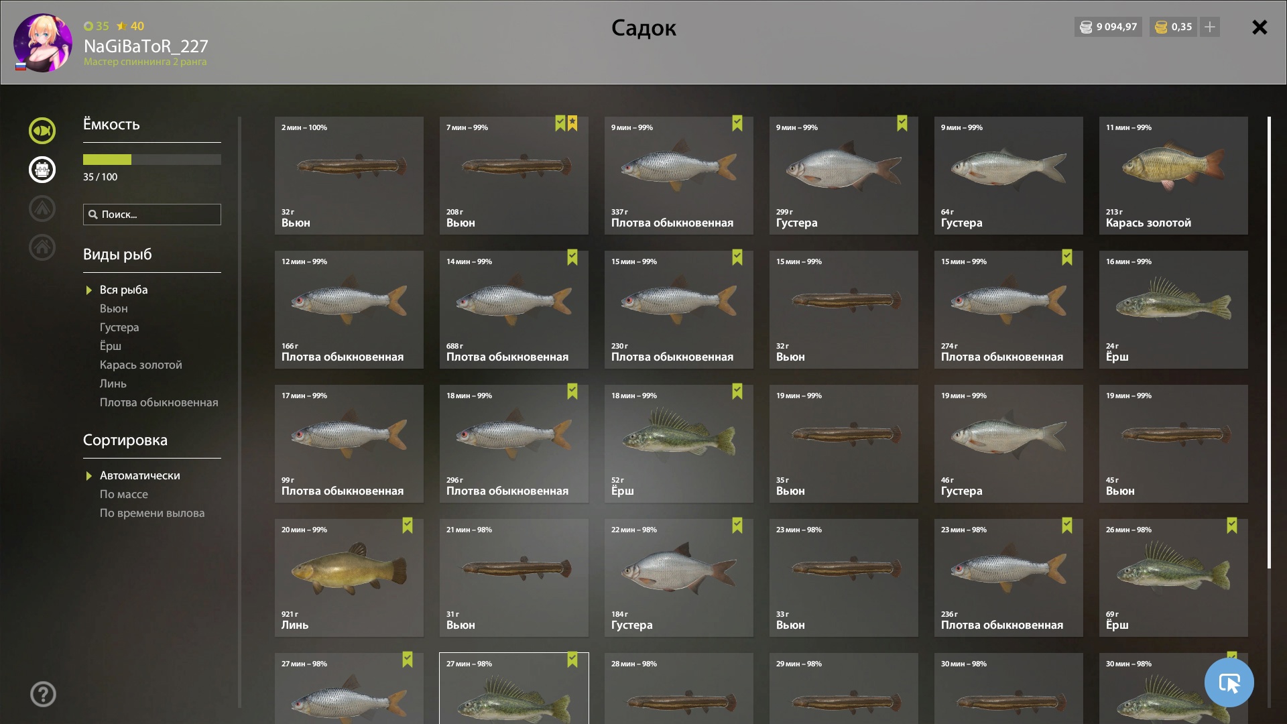1287x724 pixels.
Task: Click the keepnet capacity progress bar
Action: 151,160
